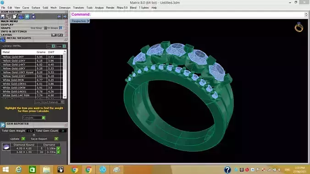Image resolution: width=310 pixels, height=174 pixels.
Task: Go to next icon history with right arrow
Action: 65,16
